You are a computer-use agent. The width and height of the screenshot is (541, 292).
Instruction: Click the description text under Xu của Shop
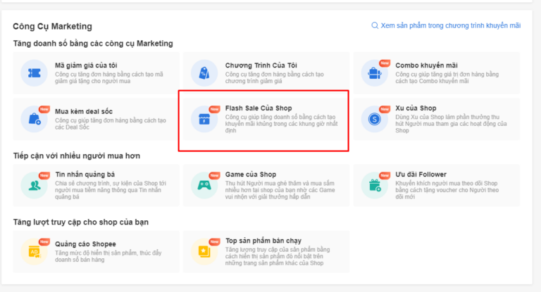coord(451,124)
